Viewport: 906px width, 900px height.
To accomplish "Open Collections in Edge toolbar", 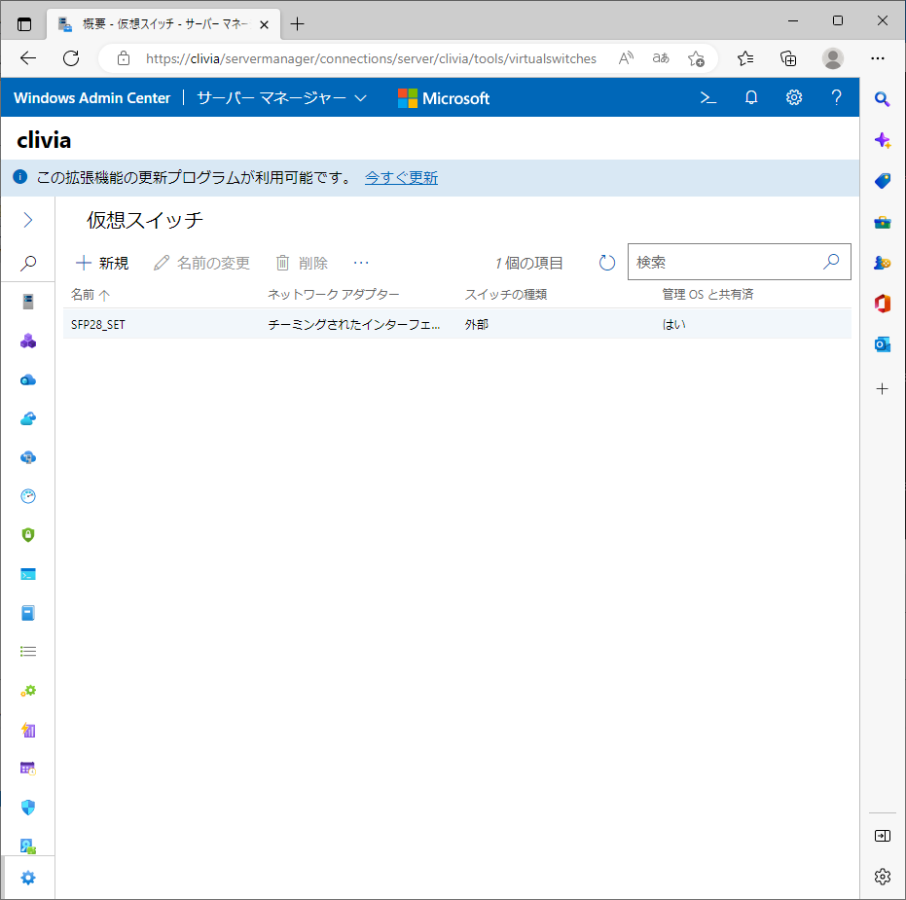I will tap(788, 58).
